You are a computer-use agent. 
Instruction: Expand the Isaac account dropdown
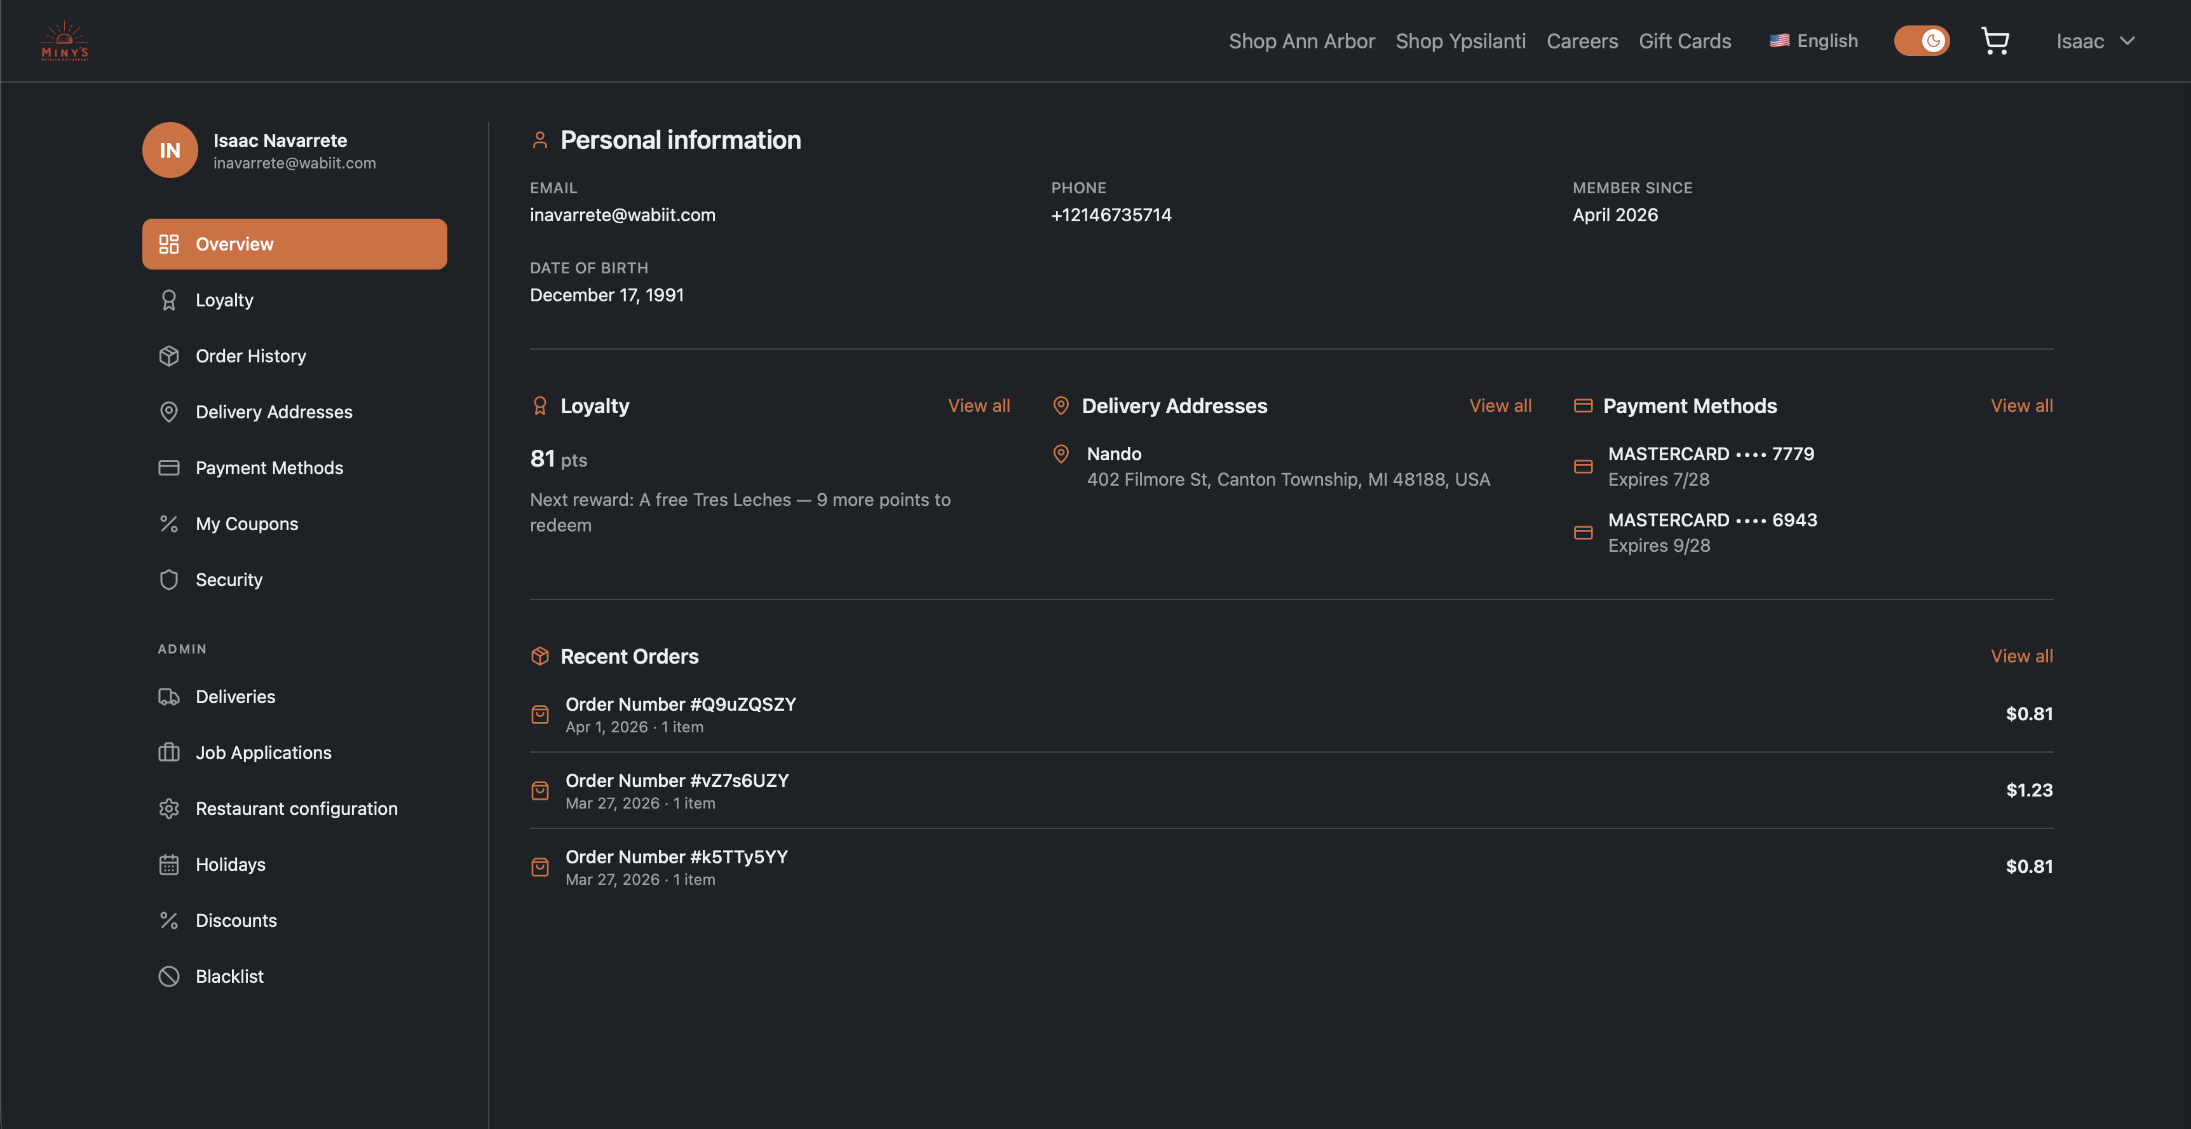click(2096, 40)
